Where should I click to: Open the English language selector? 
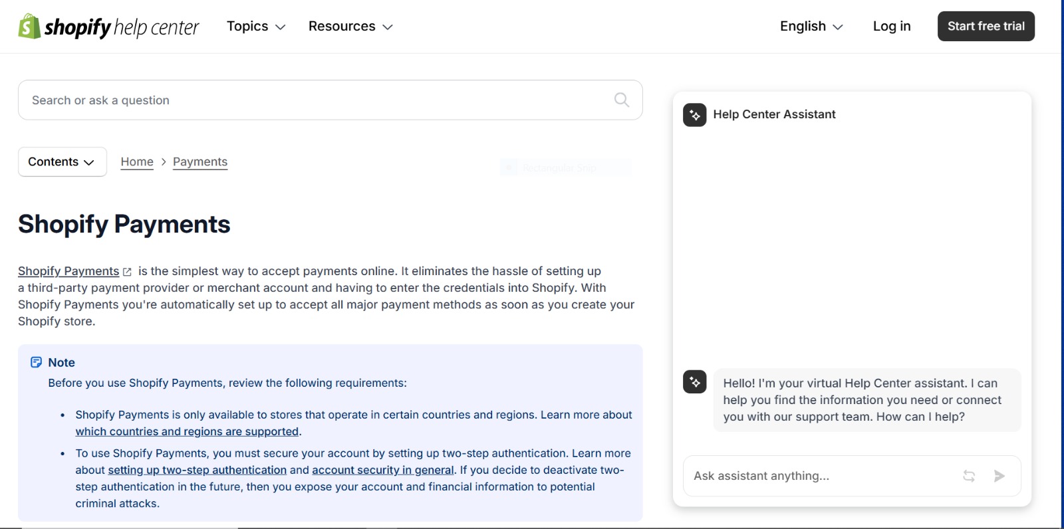pyautogui.click(x=811, y=27)
